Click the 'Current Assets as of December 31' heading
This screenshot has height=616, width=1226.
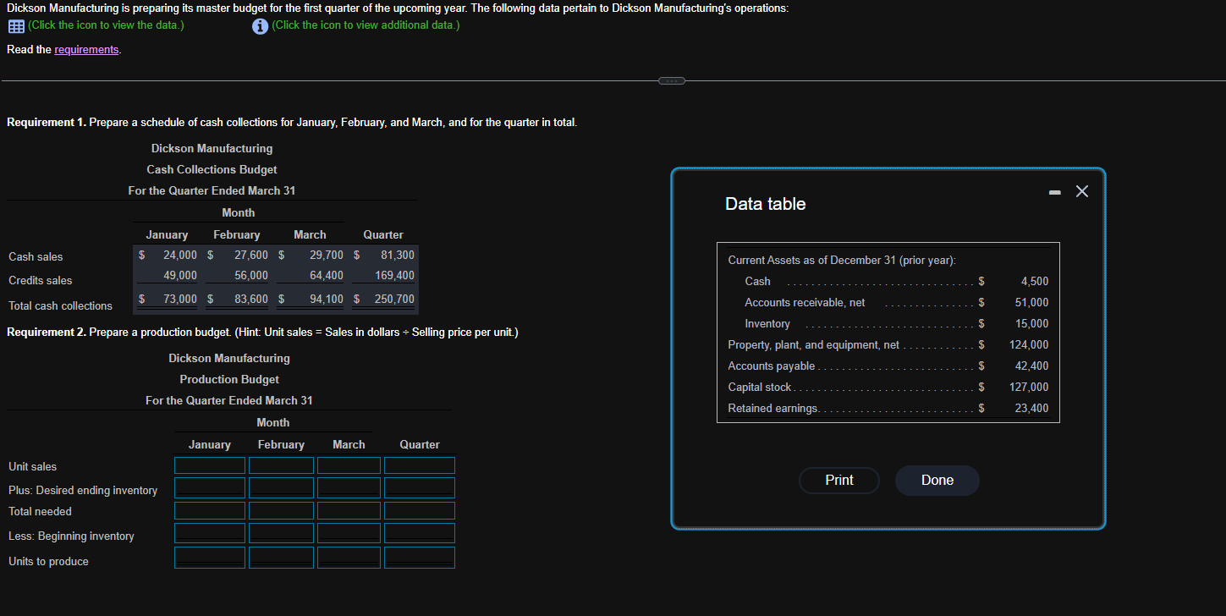click(842, 260)
